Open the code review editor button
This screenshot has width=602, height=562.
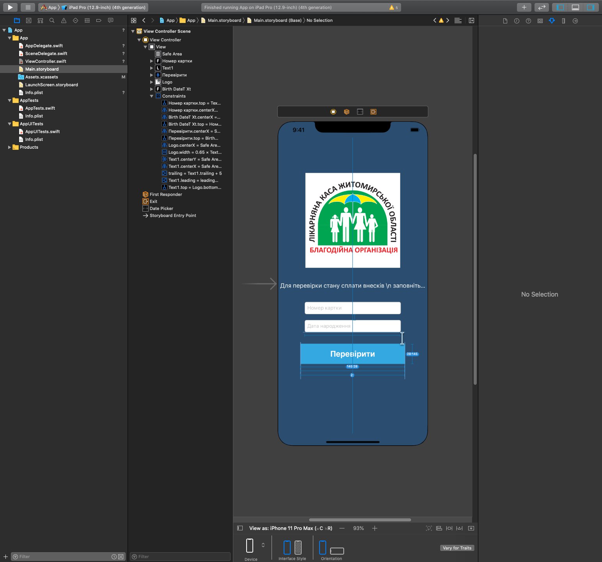(542, 7)
